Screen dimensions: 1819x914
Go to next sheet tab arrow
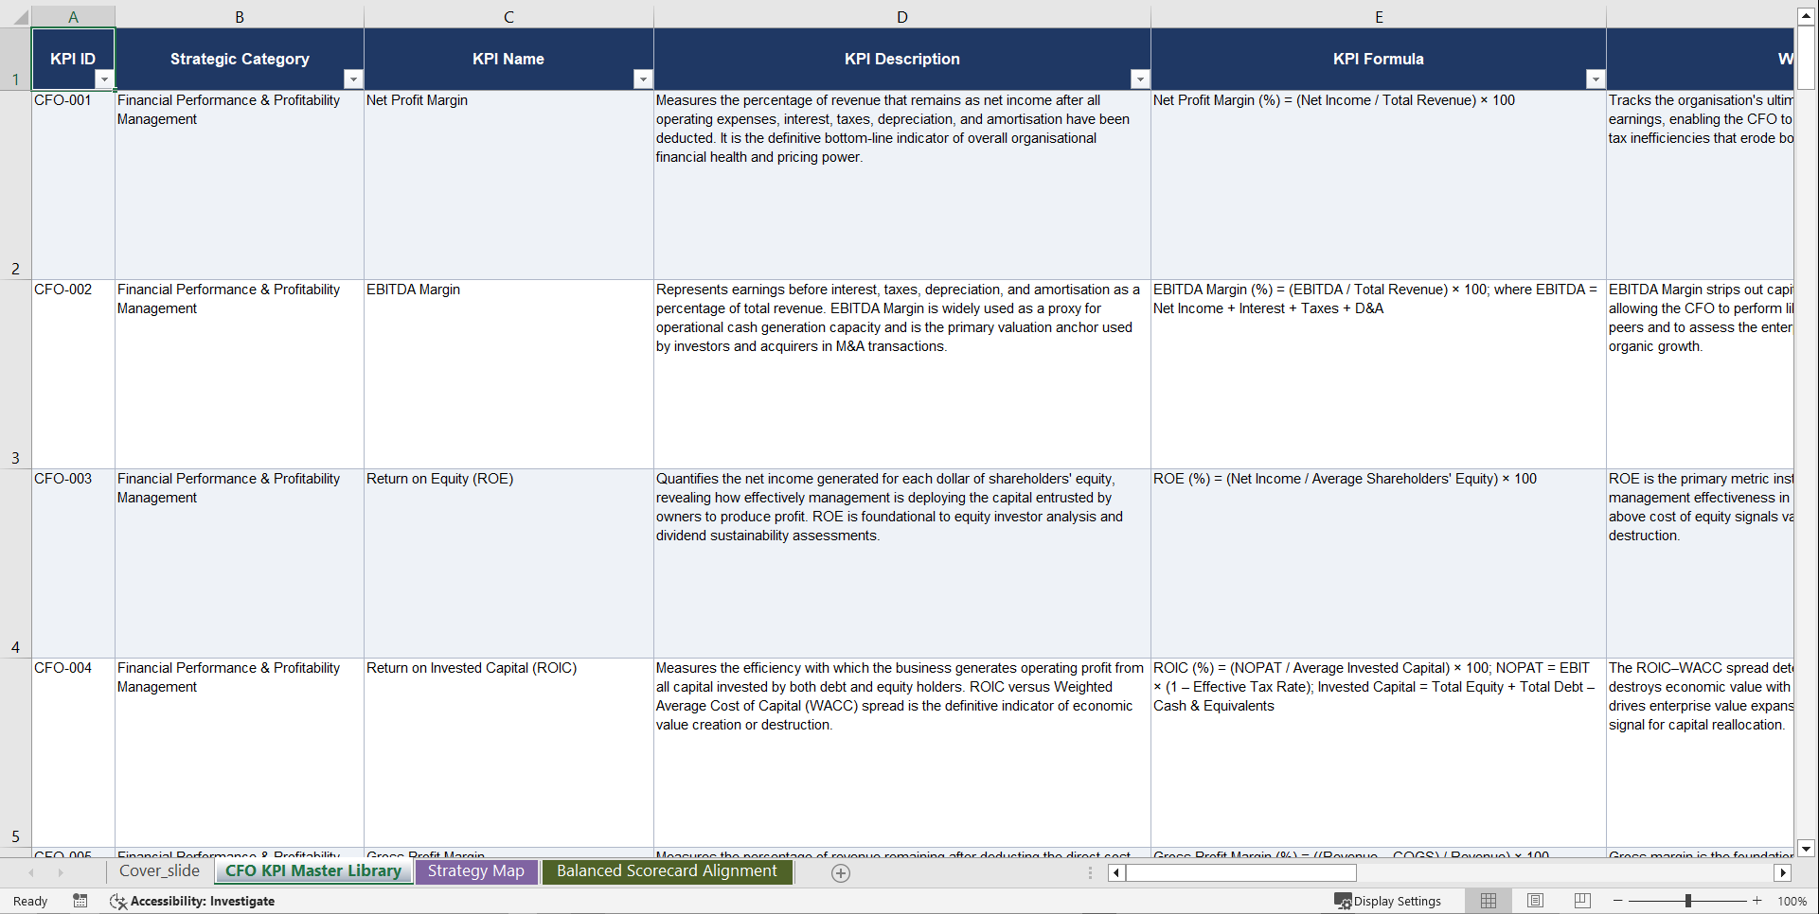(61, 872)
